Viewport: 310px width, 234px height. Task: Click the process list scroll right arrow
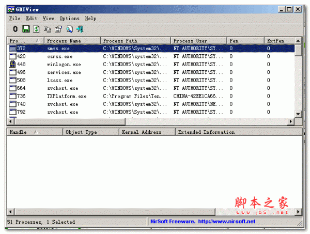point(290,121)
